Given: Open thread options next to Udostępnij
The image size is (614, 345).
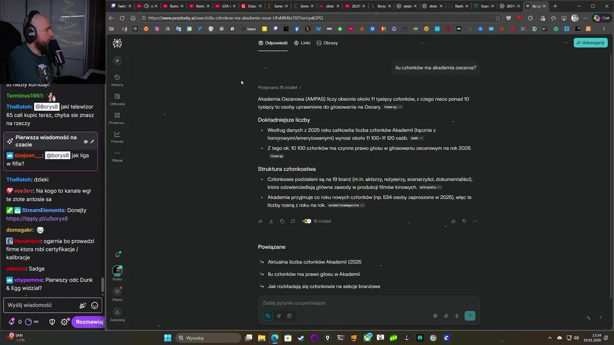Looking at the screenshot, I should point(565,43).
